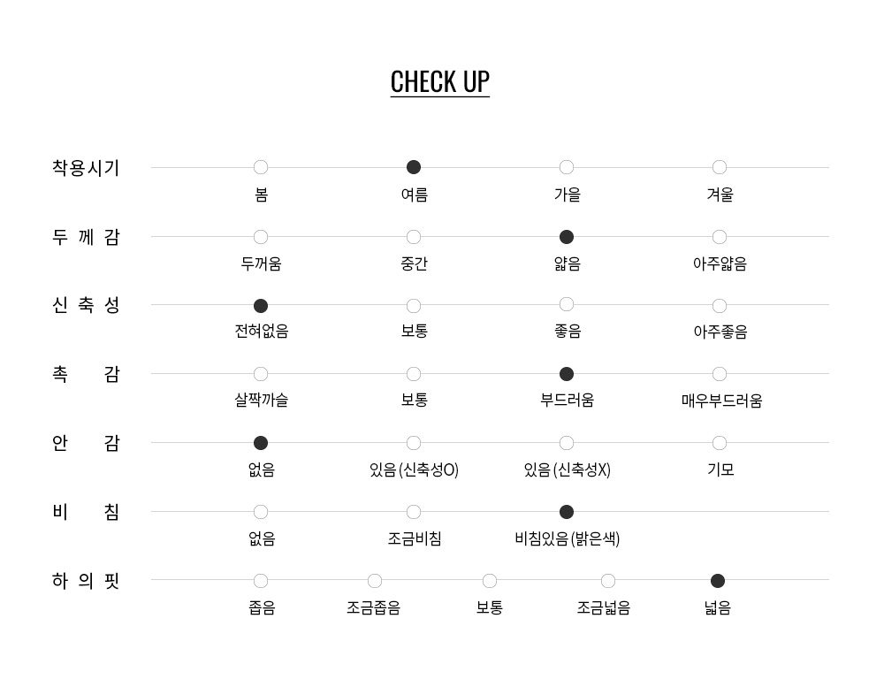884x687 pixels.
Task: Select 조금비침 circle in 비침 row
Action: point(413,512)
